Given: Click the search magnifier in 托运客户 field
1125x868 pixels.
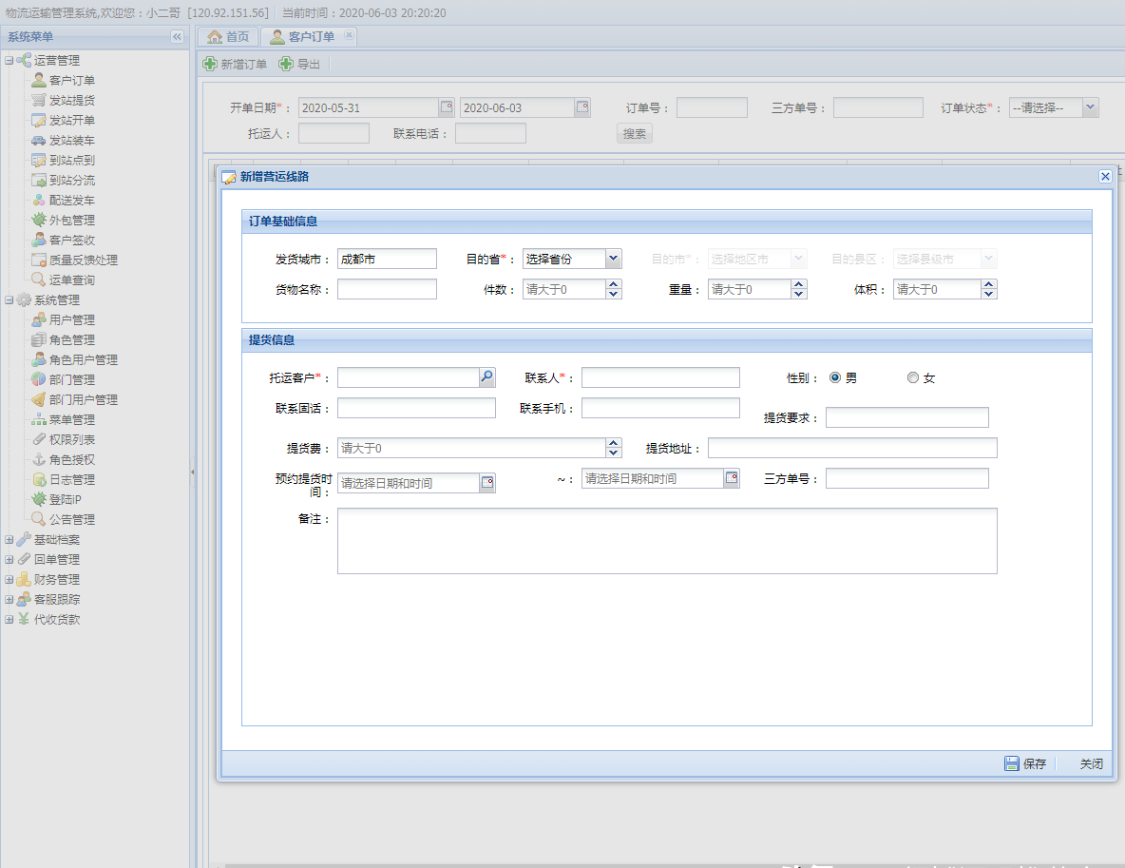Looking at the screenshot, I should click(x=486, y=377).
